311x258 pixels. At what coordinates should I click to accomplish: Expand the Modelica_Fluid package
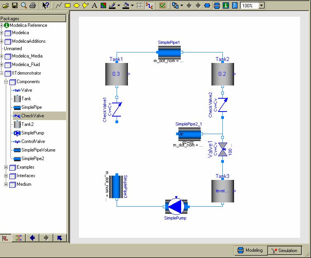click(x=2, y=64)
